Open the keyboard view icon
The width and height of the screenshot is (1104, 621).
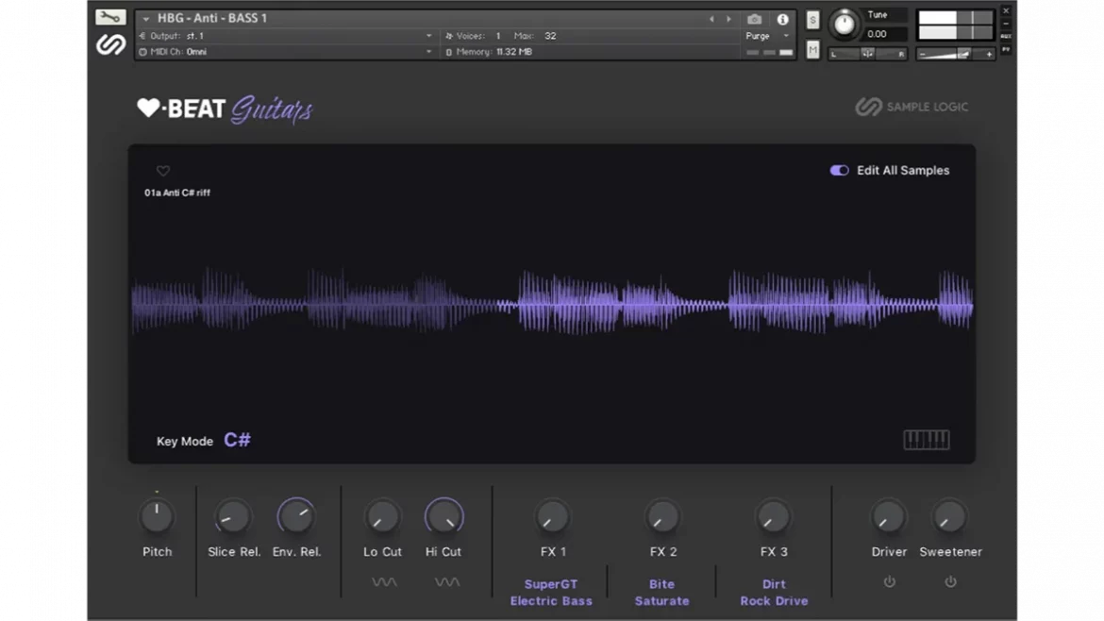(926, 440)
